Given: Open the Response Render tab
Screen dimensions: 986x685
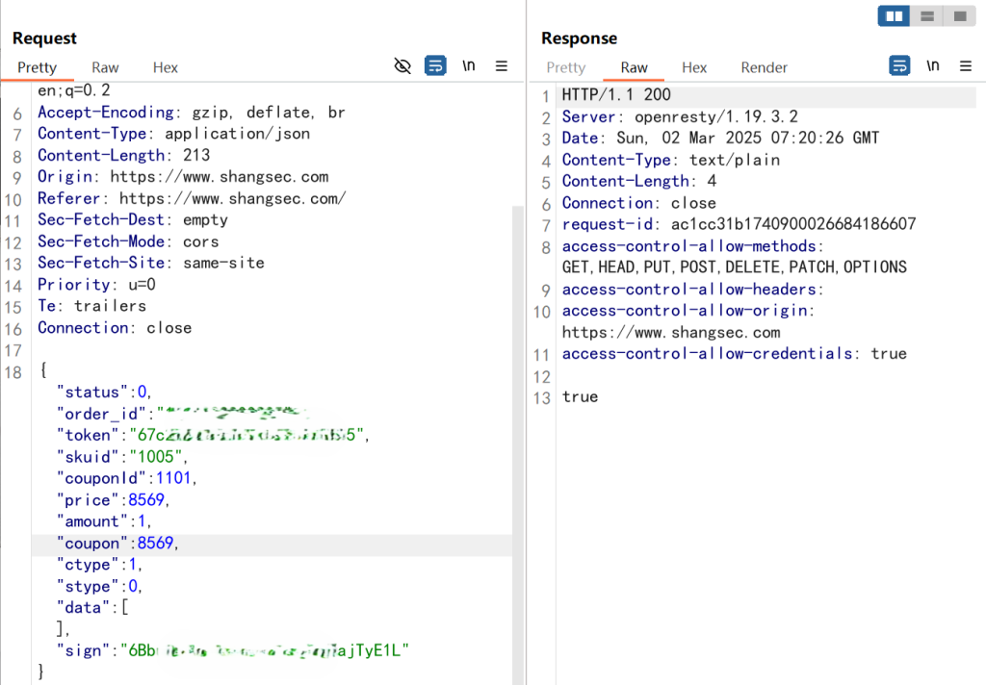Looking at the screenshot, I should (x=764, y=67).
